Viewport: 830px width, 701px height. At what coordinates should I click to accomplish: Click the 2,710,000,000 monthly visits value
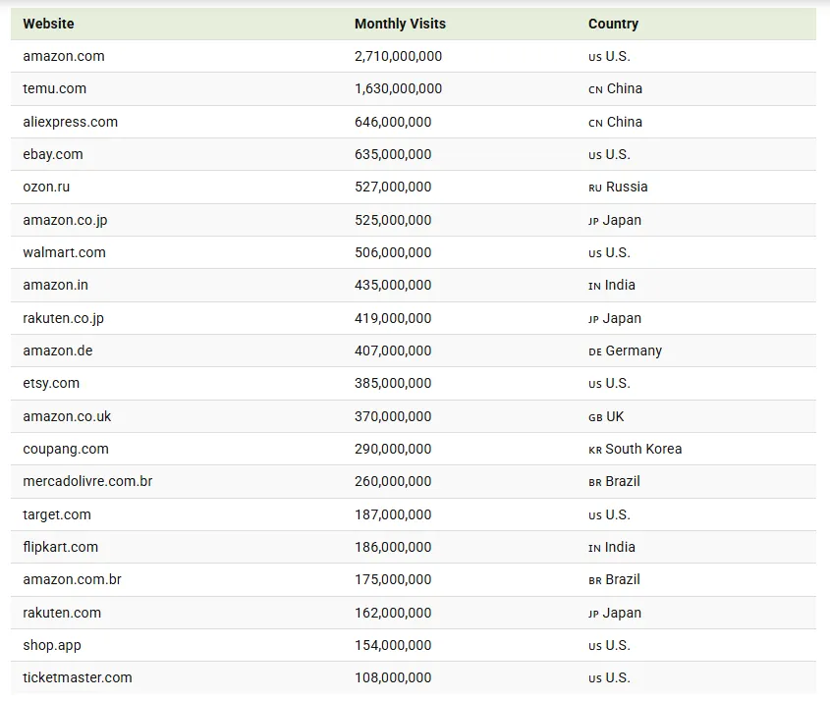[398, 56]
